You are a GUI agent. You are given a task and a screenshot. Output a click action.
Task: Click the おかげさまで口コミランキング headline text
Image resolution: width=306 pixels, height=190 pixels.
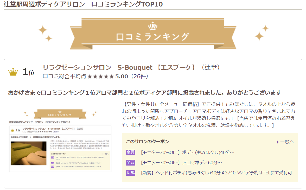(144, 93)
